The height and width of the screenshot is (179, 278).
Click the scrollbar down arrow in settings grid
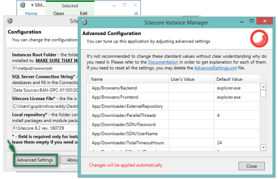click(x=263, y=147)
